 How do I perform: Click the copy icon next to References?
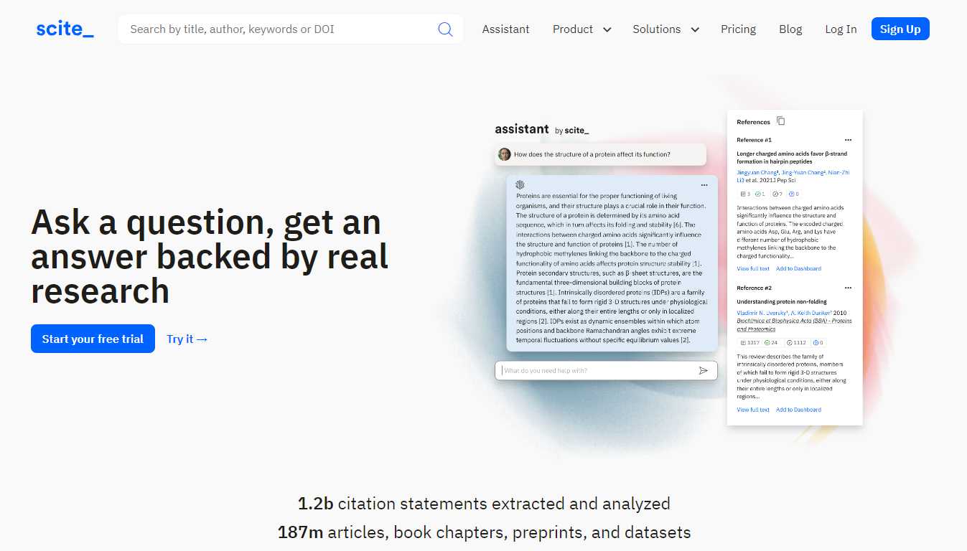tap(781, 121)
